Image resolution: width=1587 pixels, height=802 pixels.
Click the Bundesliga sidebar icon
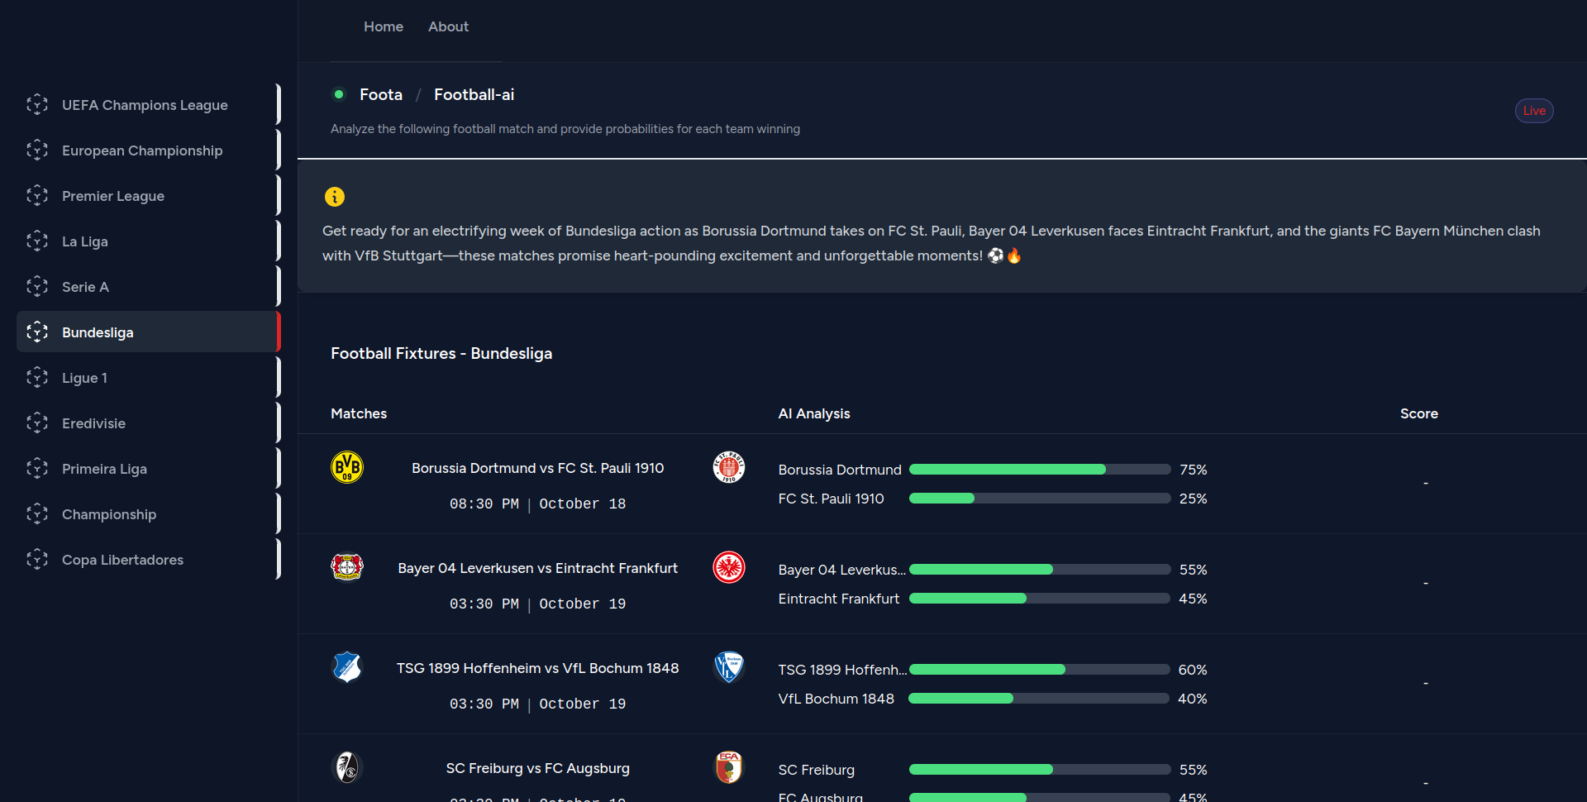37,332
